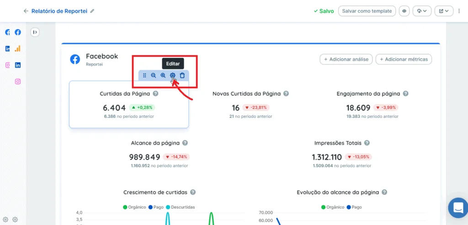
Task: Click the Salvo saved status indicator
Action: coord(324,11)
